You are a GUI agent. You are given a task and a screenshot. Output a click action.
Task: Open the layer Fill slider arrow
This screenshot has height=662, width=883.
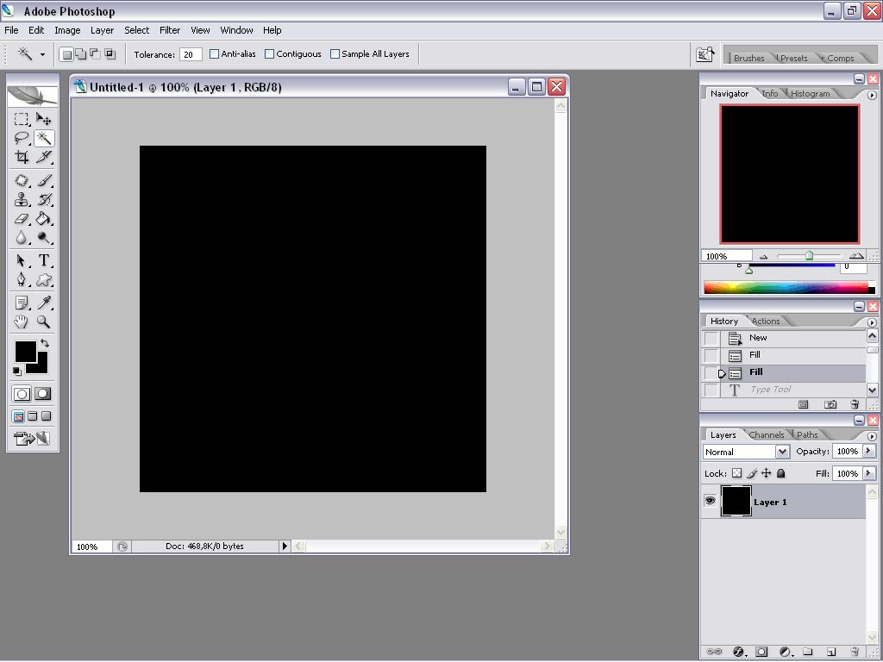pyautogui.click(x=869, y=473)
